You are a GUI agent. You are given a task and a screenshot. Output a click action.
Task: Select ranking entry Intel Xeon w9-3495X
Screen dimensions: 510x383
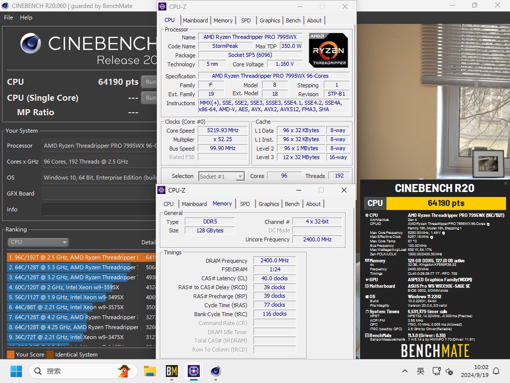(81, 297)
